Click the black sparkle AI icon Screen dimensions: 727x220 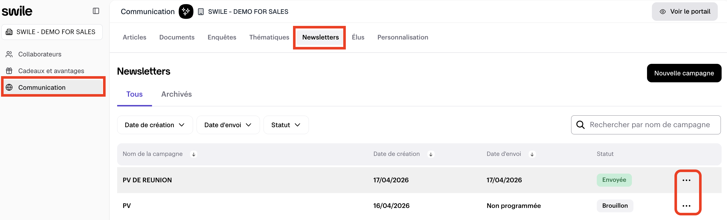point(186,12)
